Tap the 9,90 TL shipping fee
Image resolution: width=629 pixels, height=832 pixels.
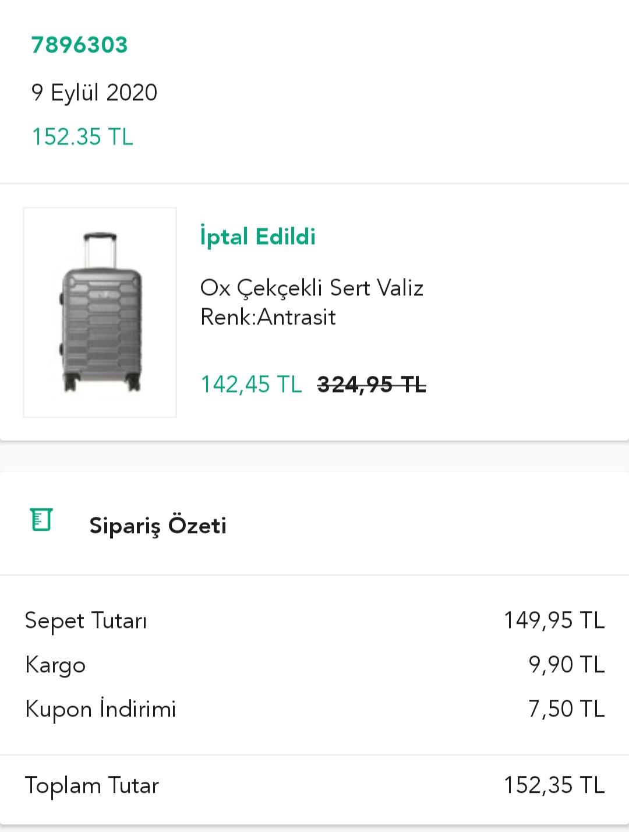[567, 665]
